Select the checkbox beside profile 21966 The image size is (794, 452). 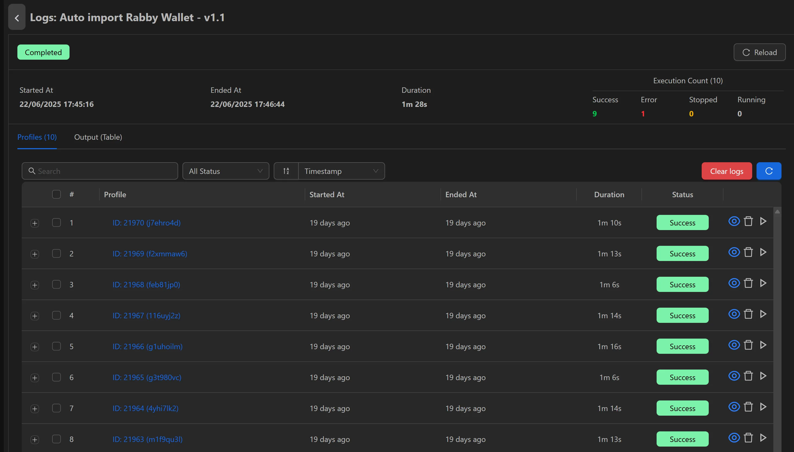tap(56, 347)
